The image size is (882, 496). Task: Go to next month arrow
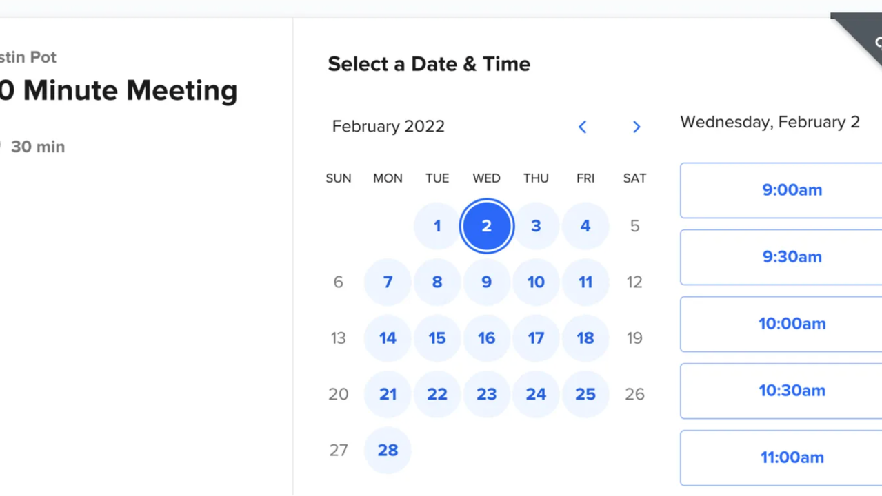click(637, 127)
